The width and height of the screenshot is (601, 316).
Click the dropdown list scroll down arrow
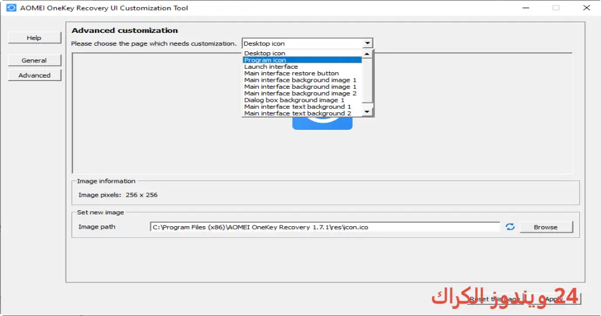point(367,112)
